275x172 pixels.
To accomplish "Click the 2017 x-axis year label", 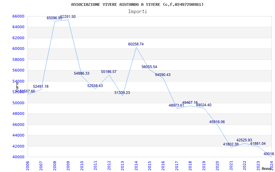I will [x=177, y=165].
